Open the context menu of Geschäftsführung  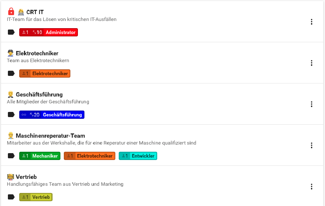(x=312, y=104)
